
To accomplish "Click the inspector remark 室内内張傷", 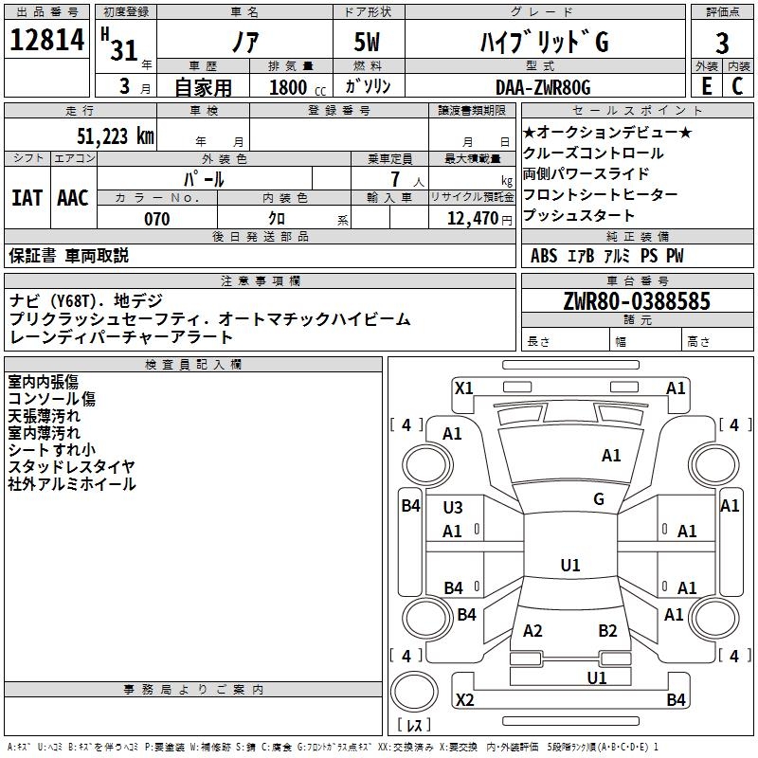I will click(43, 382).
